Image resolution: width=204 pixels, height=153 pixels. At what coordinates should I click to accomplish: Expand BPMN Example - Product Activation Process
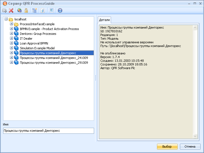tap(11, 29)
